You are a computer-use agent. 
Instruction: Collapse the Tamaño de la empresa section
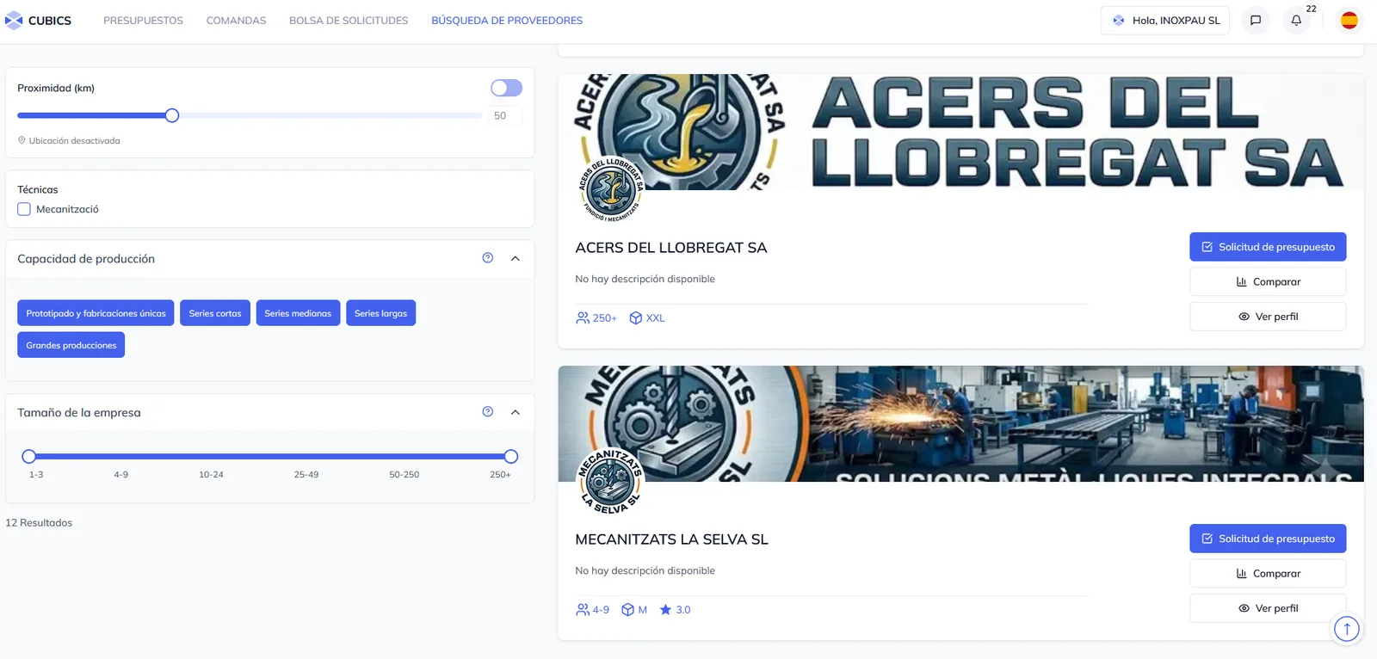click(x=516, y=412)
